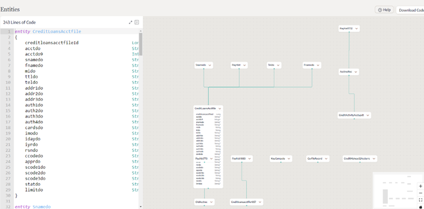The height and width of the screenshot is (209, 424).
Task: Toggle the diagram lock icon
Action: click(421, 207)
